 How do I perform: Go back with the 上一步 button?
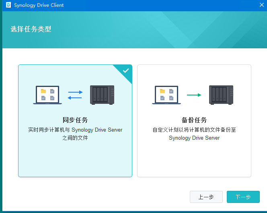pyautogui.click(x=206, y=197)
